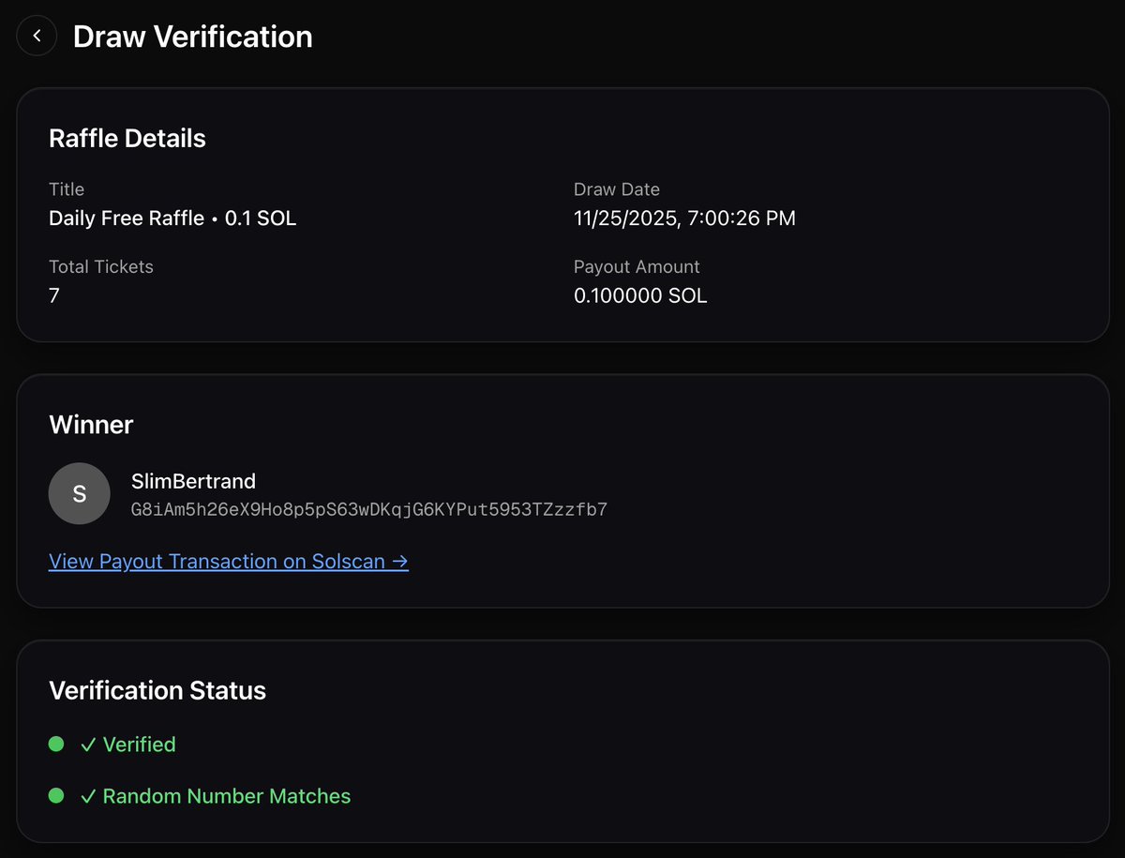
Task: Select the winner wallet address text
Action: pos(369,510)
